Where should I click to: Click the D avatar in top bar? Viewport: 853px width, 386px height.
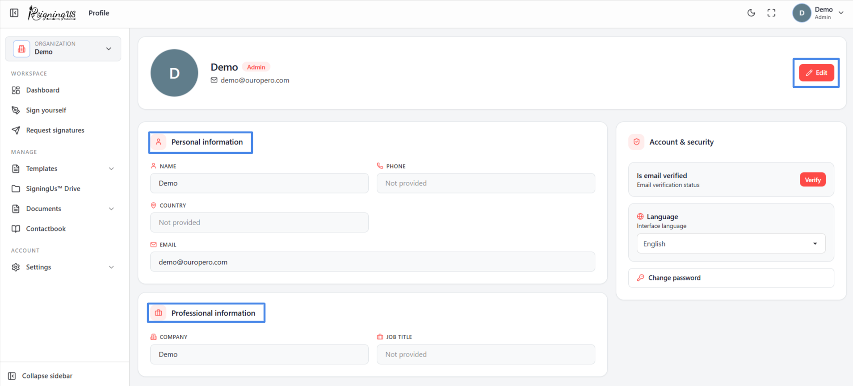pos(802,13)
